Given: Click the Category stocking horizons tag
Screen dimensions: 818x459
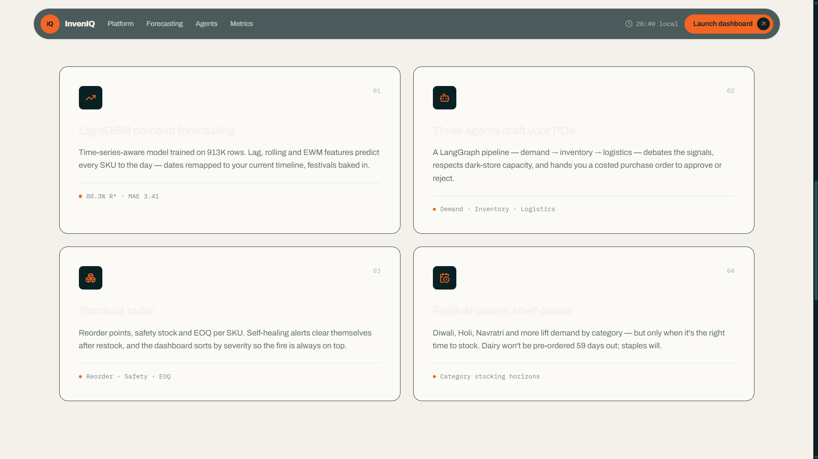Looking at the screenshot, I should click(x=490, y=376).
